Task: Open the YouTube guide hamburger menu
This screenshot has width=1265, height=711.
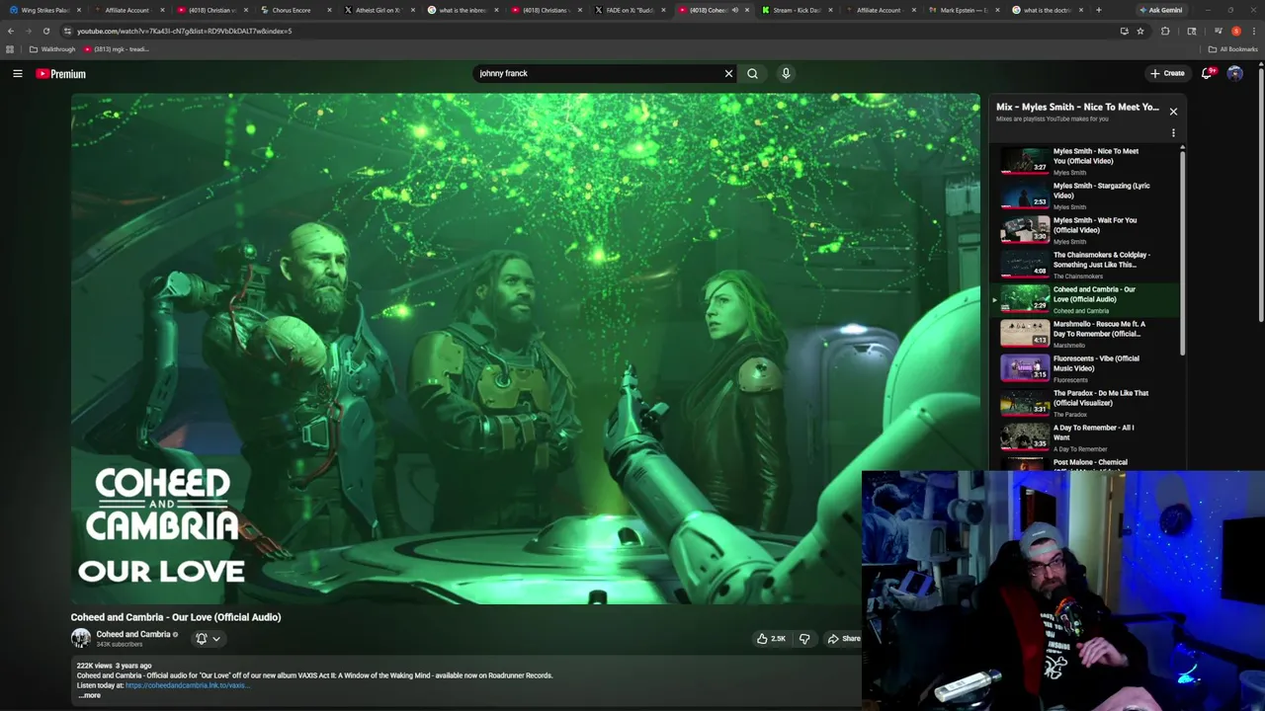Action: pyautogui.click(x=18, y=73)
